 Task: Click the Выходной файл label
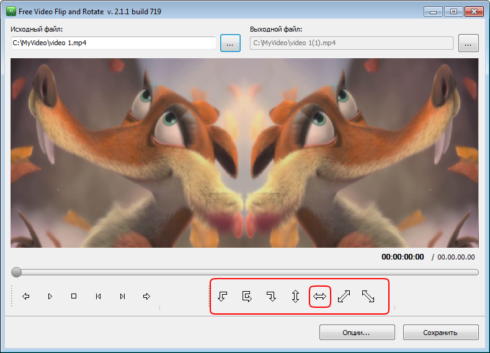tap(276, 29)
